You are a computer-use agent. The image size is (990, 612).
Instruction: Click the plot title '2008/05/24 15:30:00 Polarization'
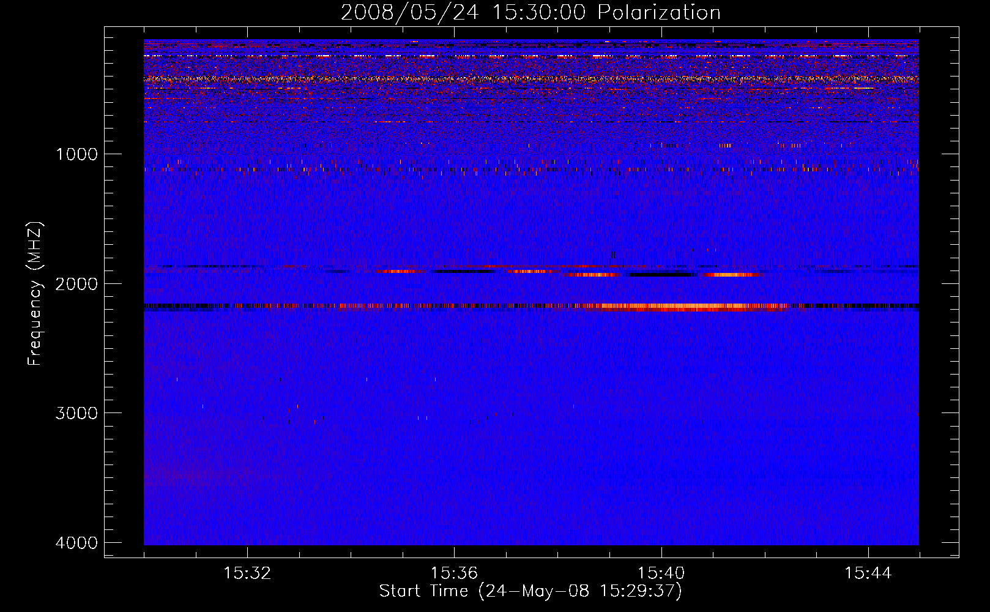click(530, 12)
